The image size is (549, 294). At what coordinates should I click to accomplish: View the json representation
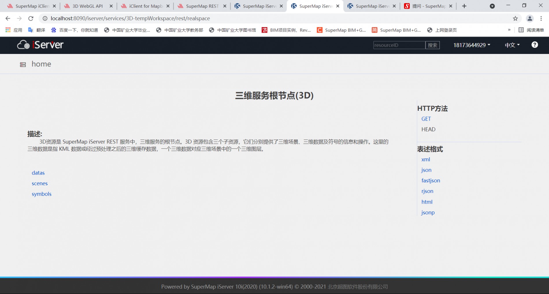coord(426,170)
